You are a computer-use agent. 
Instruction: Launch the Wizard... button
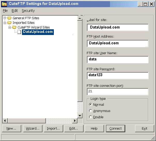pyautogui.click(x=33, y=129)
